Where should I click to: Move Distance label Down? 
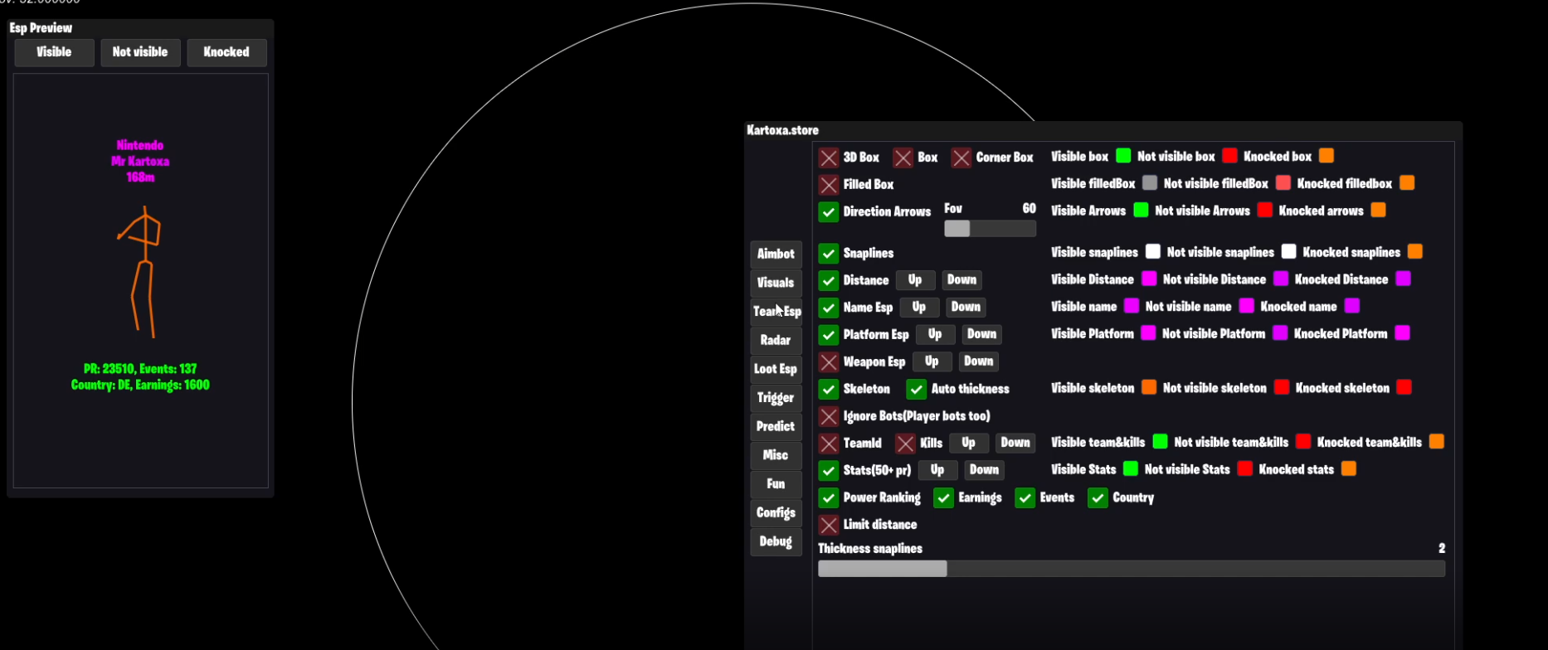pyautogui.click(x=961, y=280)
